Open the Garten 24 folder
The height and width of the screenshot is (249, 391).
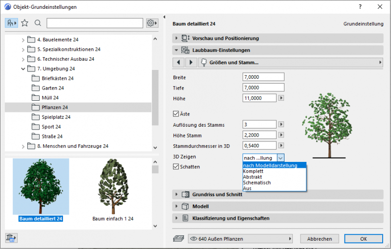53,88
